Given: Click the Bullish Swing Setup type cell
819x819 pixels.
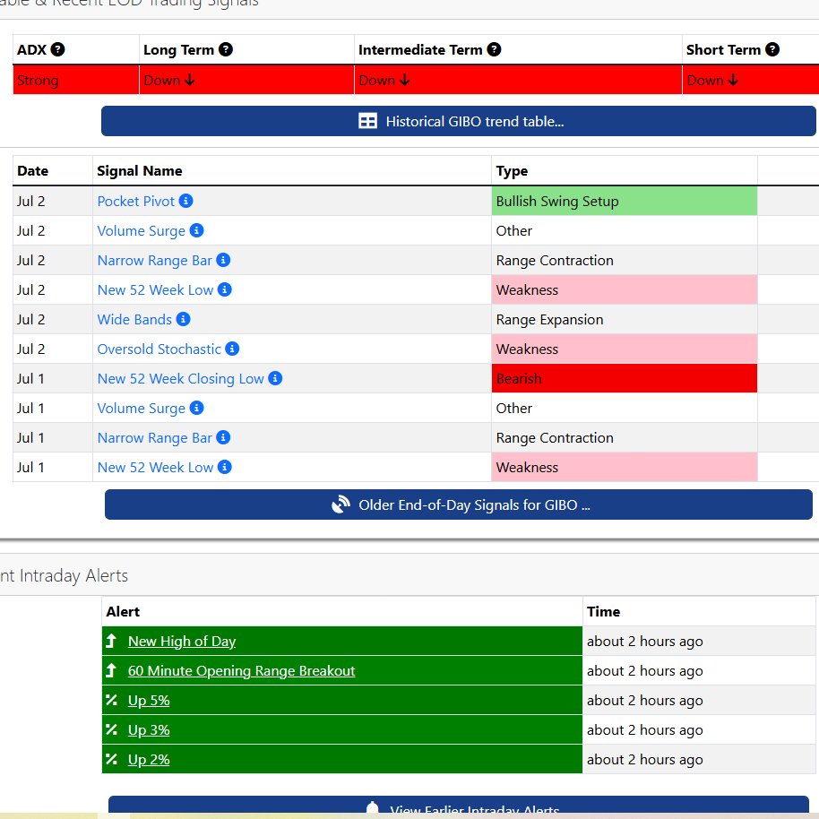Looking at the screenshot, I should pos(625,201).
